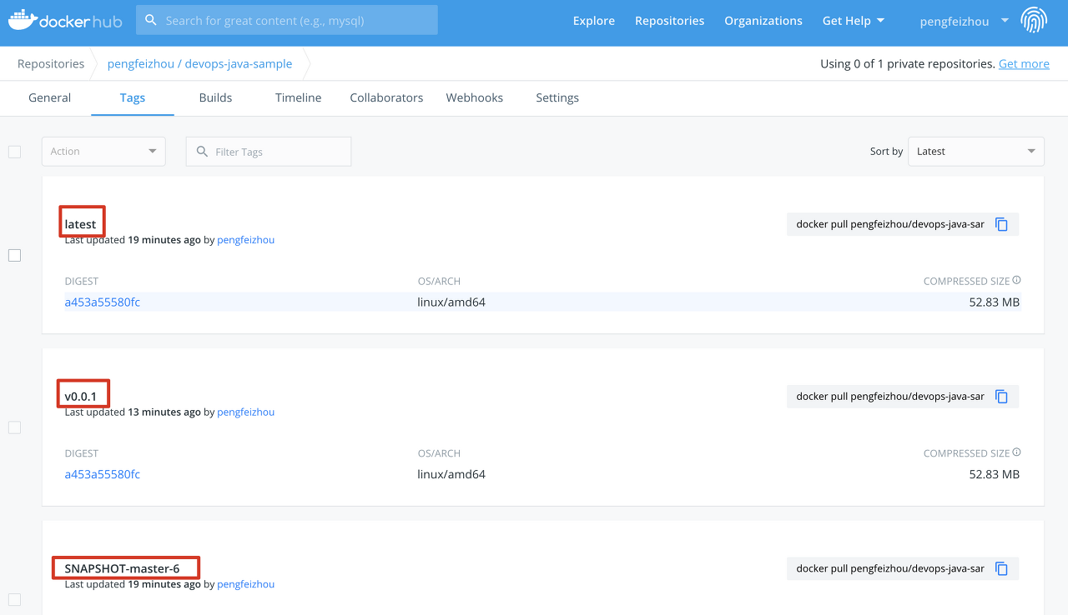Click compressed size info icon in v0.0.1 card
Screen dimensions: 1068x615
tap(1016, 452)
